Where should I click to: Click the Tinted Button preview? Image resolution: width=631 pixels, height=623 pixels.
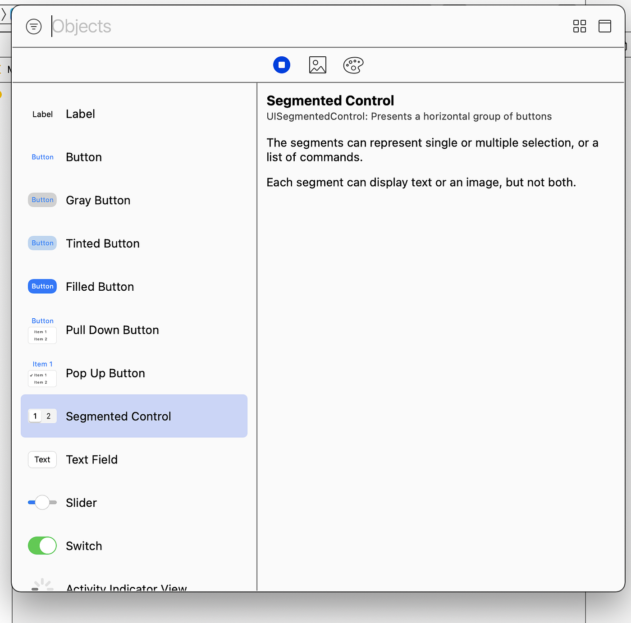coord(42,243)
